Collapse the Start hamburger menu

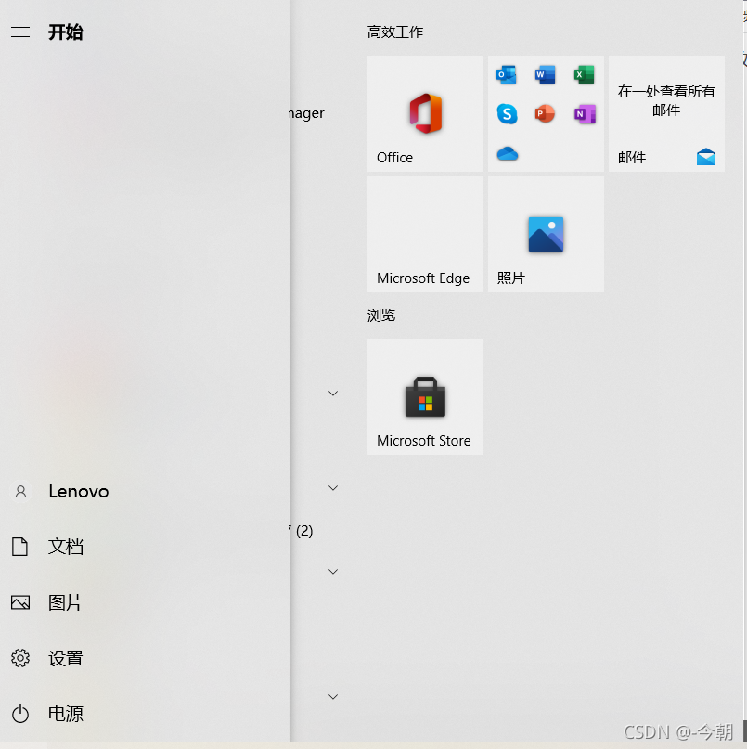(x=20, y=32)
